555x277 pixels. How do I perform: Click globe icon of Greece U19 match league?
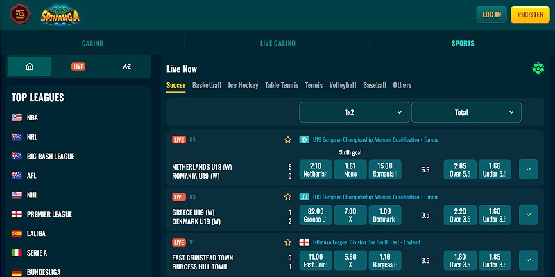tap(304, 197)
